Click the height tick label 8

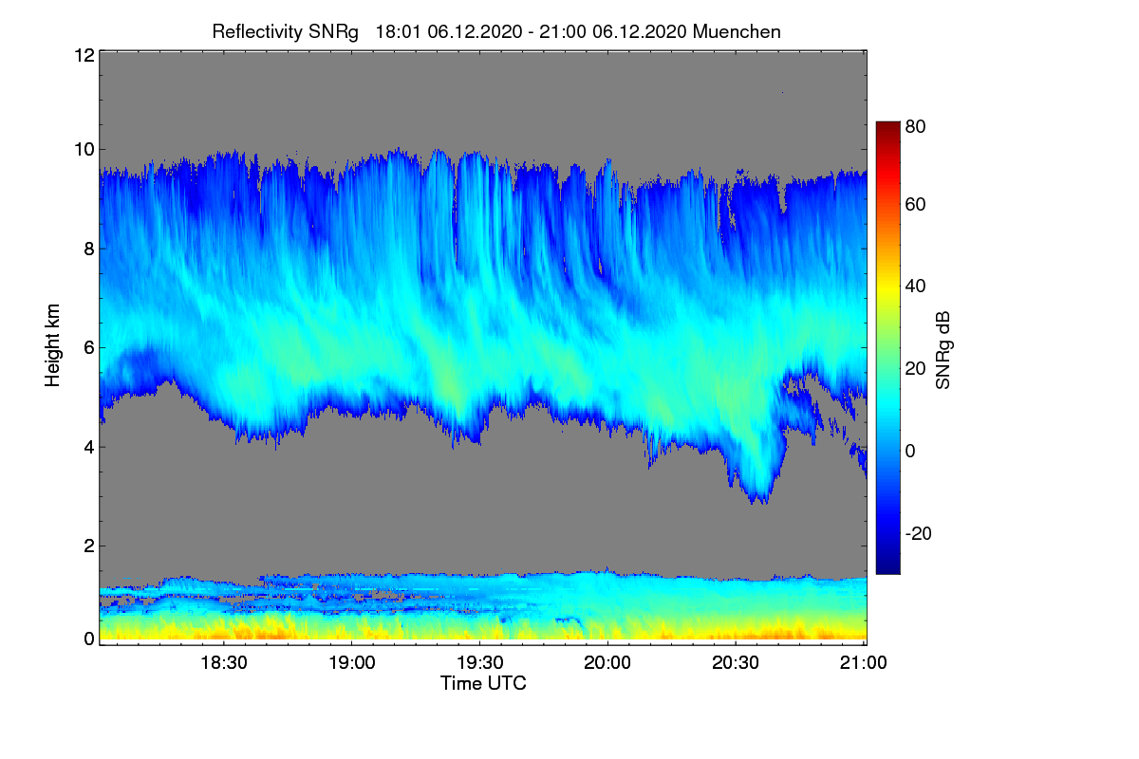click(x=88, y=249)
